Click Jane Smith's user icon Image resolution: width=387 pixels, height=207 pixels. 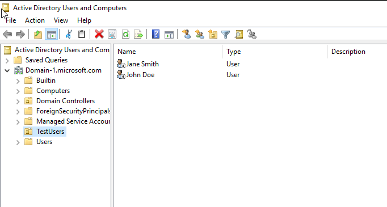click(x=121, y=64)
